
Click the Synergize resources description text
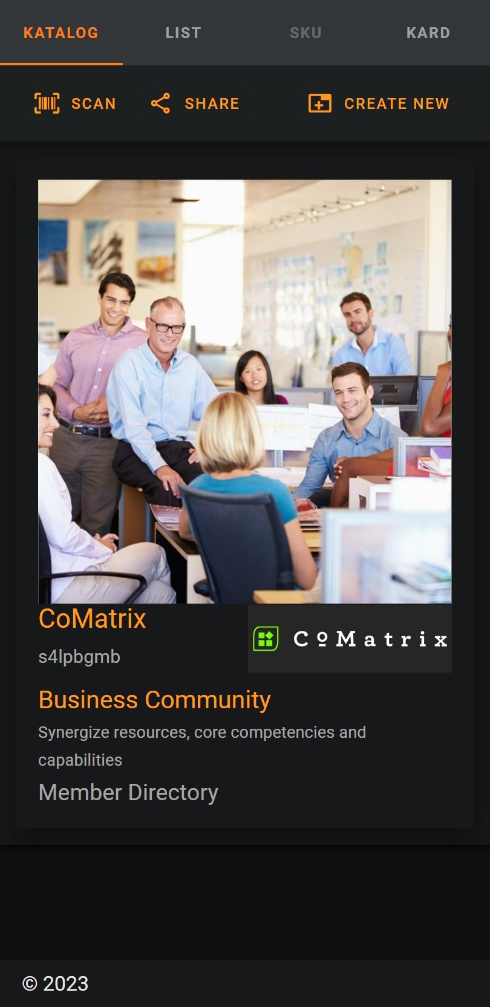click(x=202, y=746)
